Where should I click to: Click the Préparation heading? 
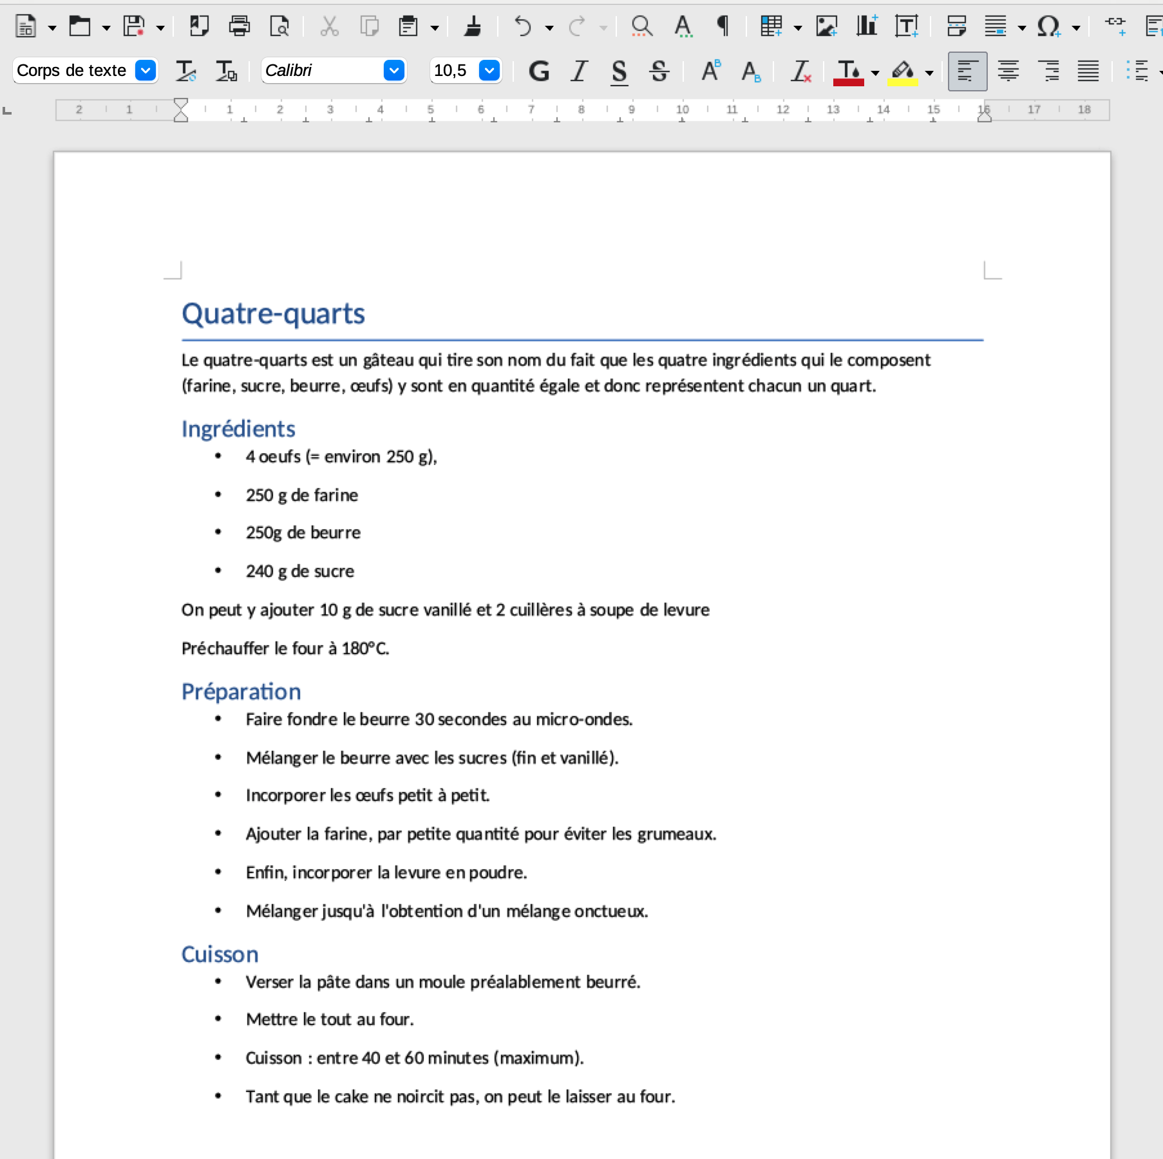pyautogui.click(x=241, y=692)
